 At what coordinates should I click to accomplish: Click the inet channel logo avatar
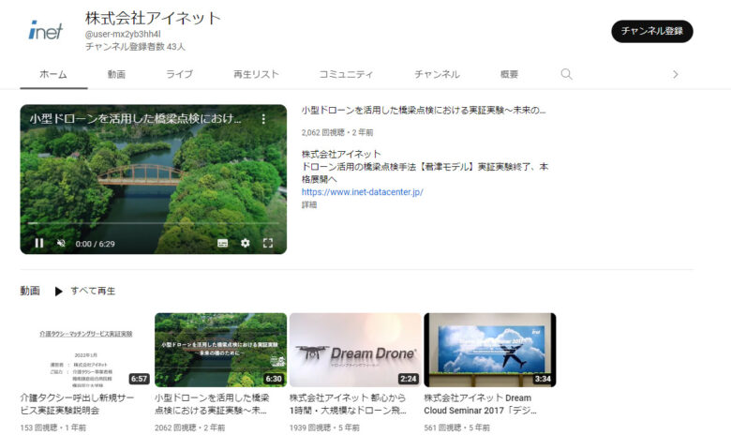coord(46,31)
